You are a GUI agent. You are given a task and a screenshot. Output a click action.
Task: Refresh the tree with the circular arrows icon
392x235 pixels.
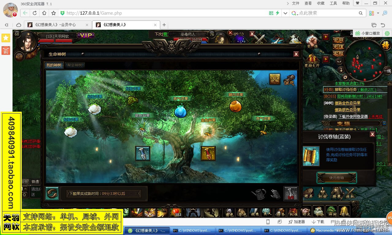click(52, 194)
